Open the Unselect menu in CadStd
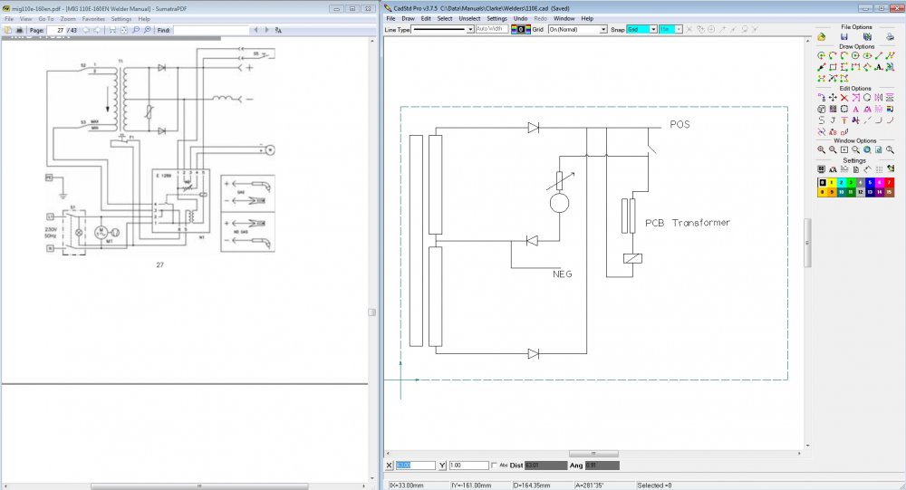 click(469, 18)
